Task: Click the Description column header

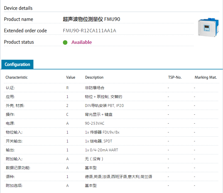Action: pos(94,77)
